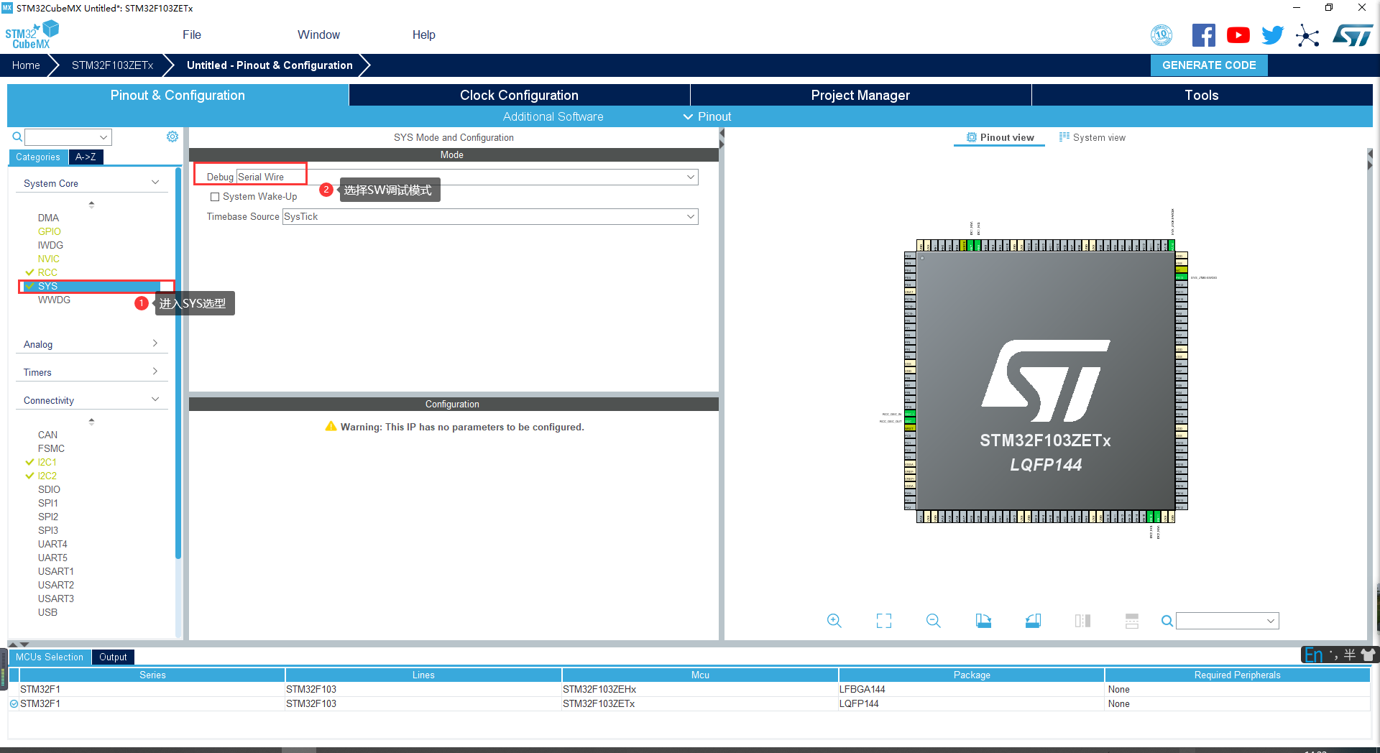Screen dimensions: 1380x753
Task: Return to the Home breadcrumb
Action: point(26,65)
